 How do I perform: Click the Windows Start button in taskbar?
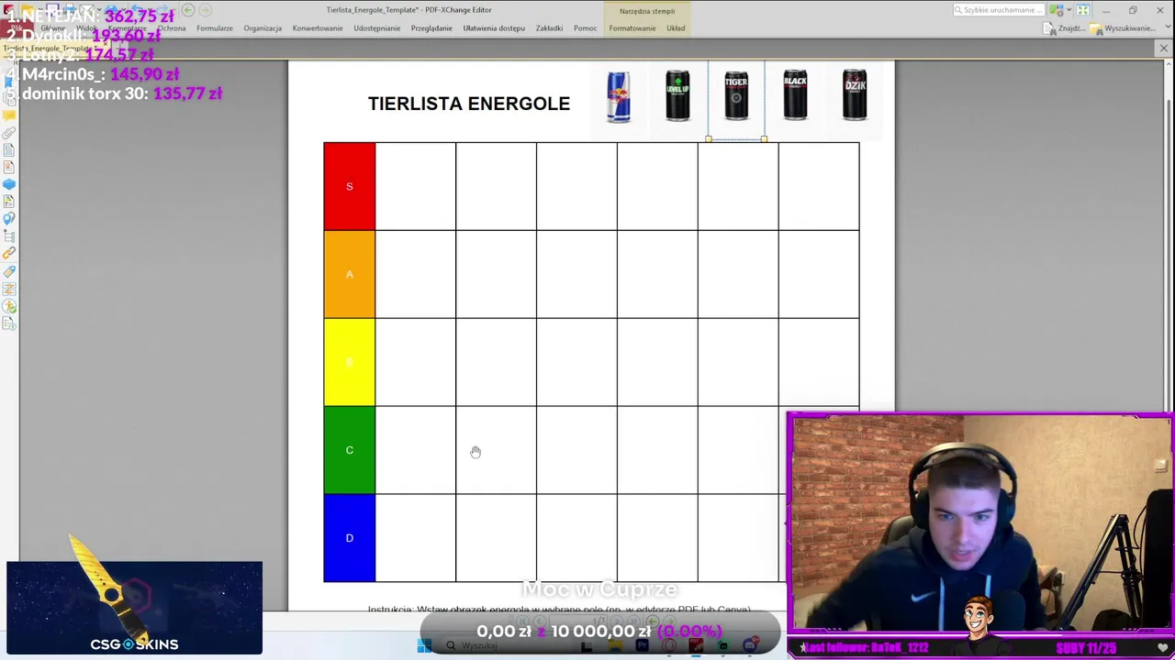(x=424, y=645)
